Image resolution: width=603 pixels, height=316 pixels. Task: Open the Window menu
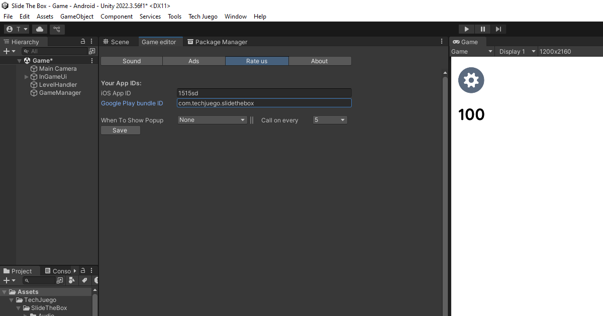[x=236, y=17]
